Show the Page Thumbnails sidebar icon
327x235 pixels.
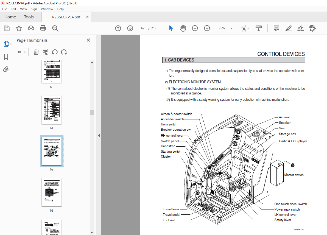coord(6,44)
